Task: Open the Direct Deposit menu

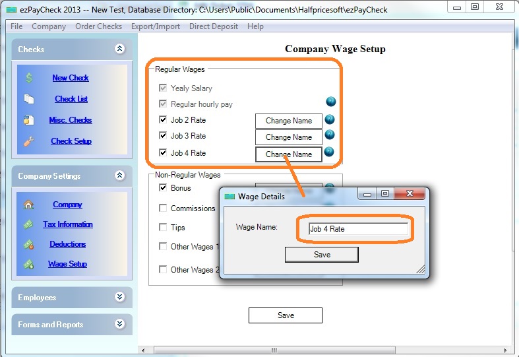Action: point(214,26)
